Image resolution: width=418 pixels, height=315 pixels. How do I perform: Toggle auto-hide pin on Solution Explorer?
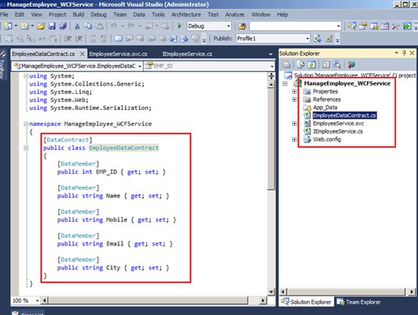(x=403, y=53)
